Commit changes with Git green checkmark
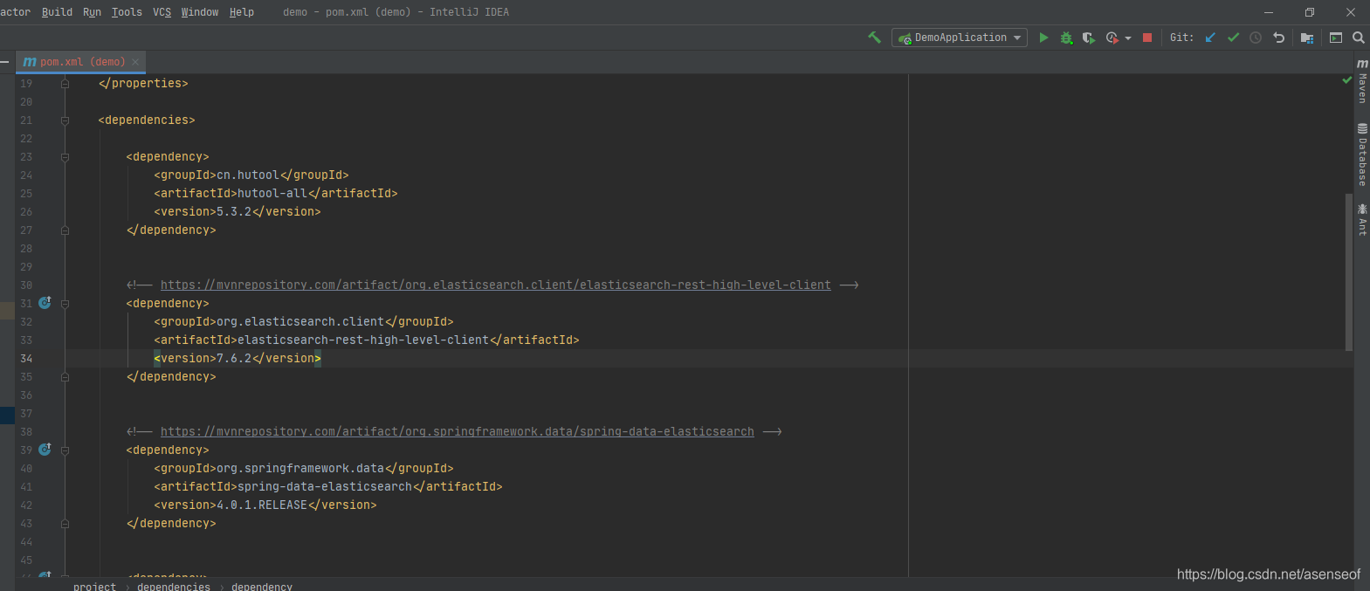This screenshot has width=1370, height=591. [1233, 38]
